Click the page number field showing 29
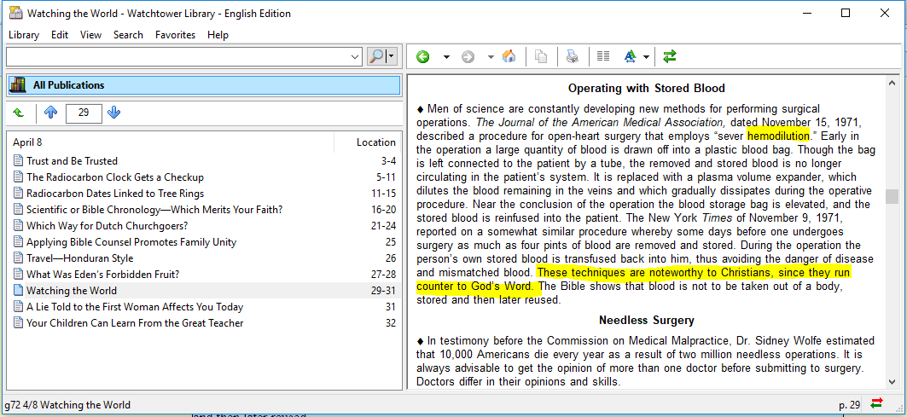Image resolution: width=907 pixels, height=417 pixels. [x=83, y=113]
